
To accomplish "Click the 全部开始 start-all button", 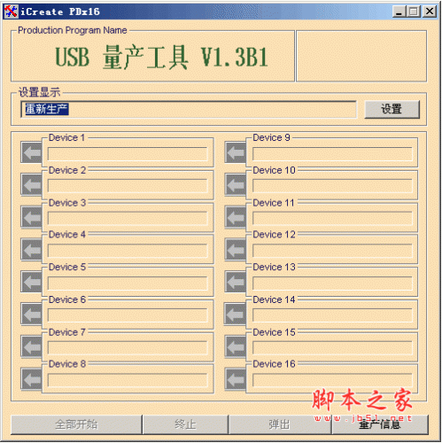I will tap(76, 424).
